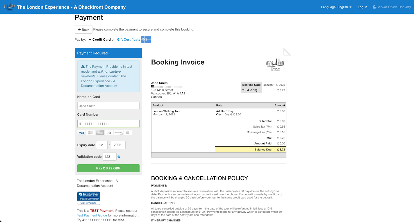The height and width of the screenshot is (222, 414).
Task: Click the Sub-Total £ 8.00 line
Action: [x=250, y=121]
